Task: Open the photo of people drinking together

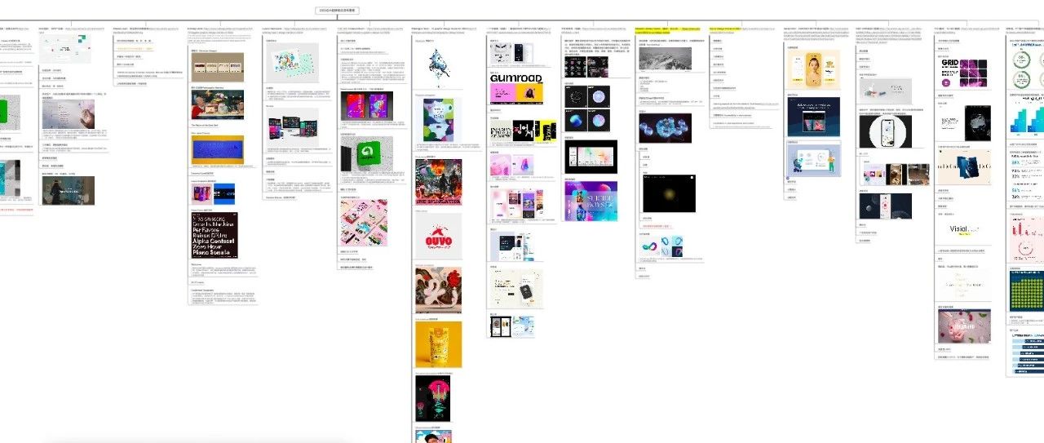Action: (x=217, y=104)
